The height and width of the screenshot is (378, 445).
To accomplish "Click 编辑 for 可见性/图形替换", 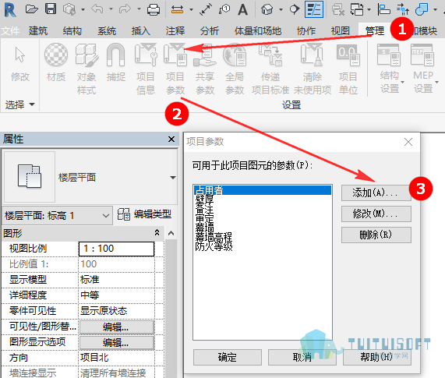I will click(x=117, y=327).
